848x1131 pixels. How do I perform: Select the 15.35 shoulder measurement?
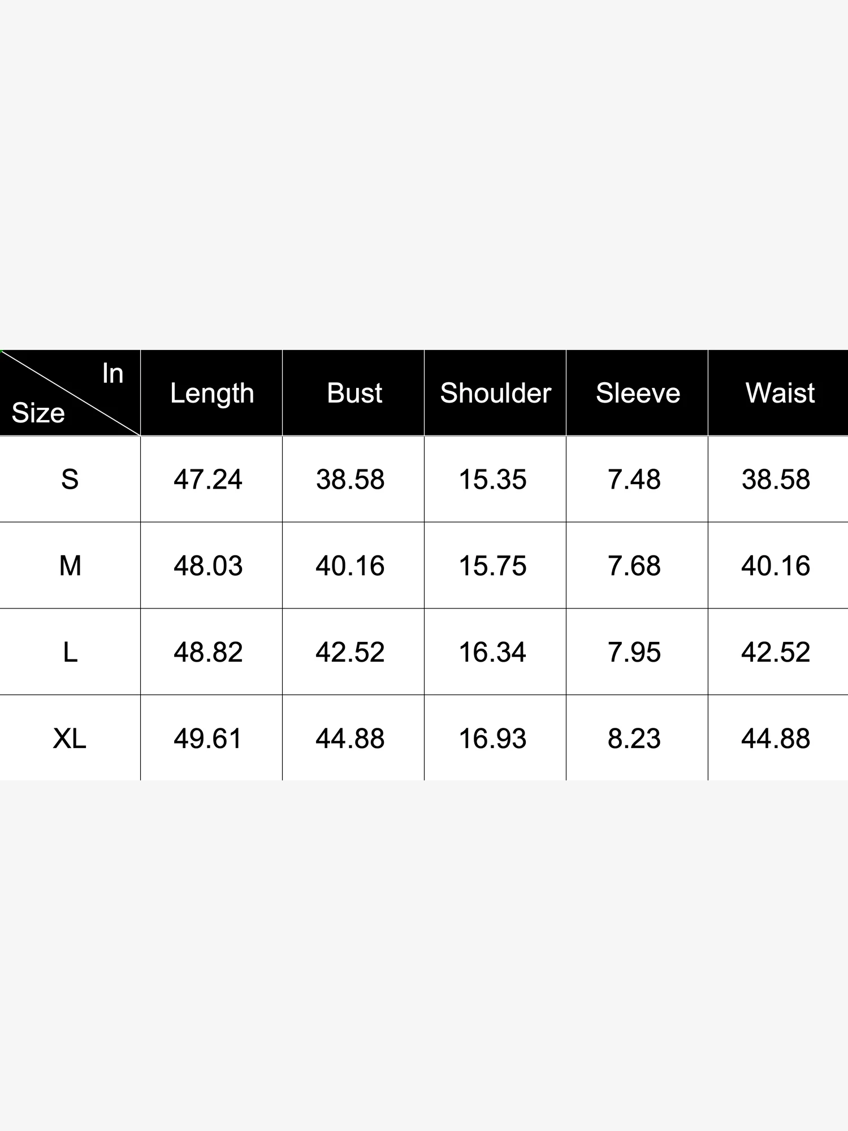(492, 480)
